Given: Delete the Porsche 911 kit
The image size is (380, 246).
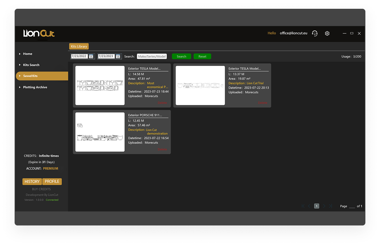Looking at the screenshot, I should (162, 149).
